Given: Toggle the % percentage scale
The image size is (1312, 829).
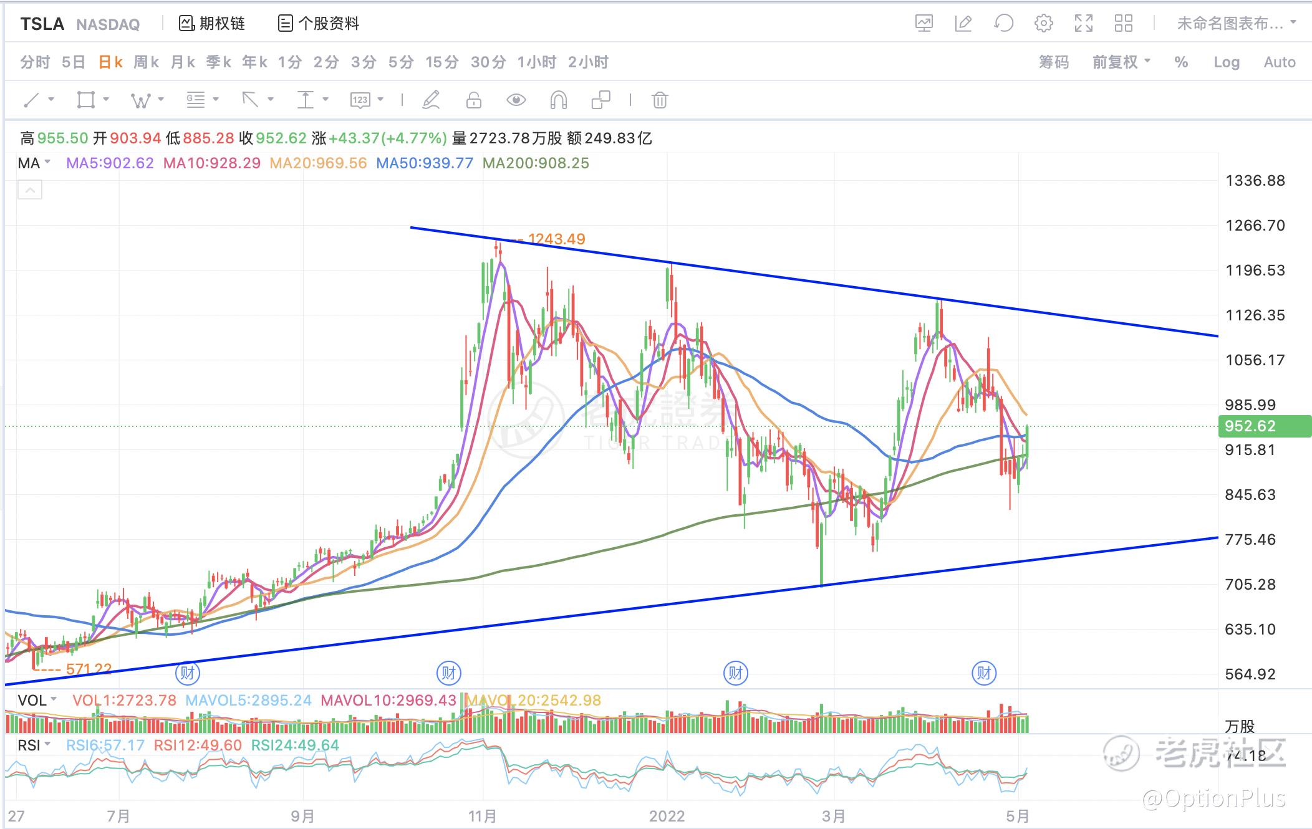Looking at the screenshot, I should tap(1181, 62).
